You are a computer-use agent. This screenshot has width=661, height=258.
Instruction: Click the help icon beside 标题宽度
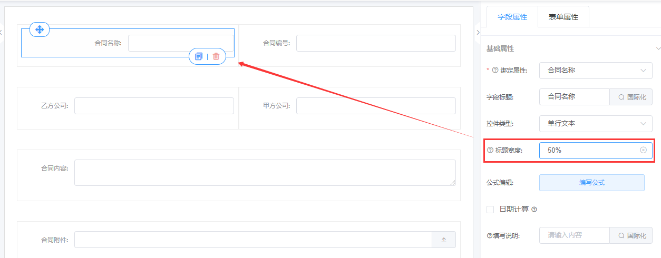pyautogui.click(x=490, y=150)
